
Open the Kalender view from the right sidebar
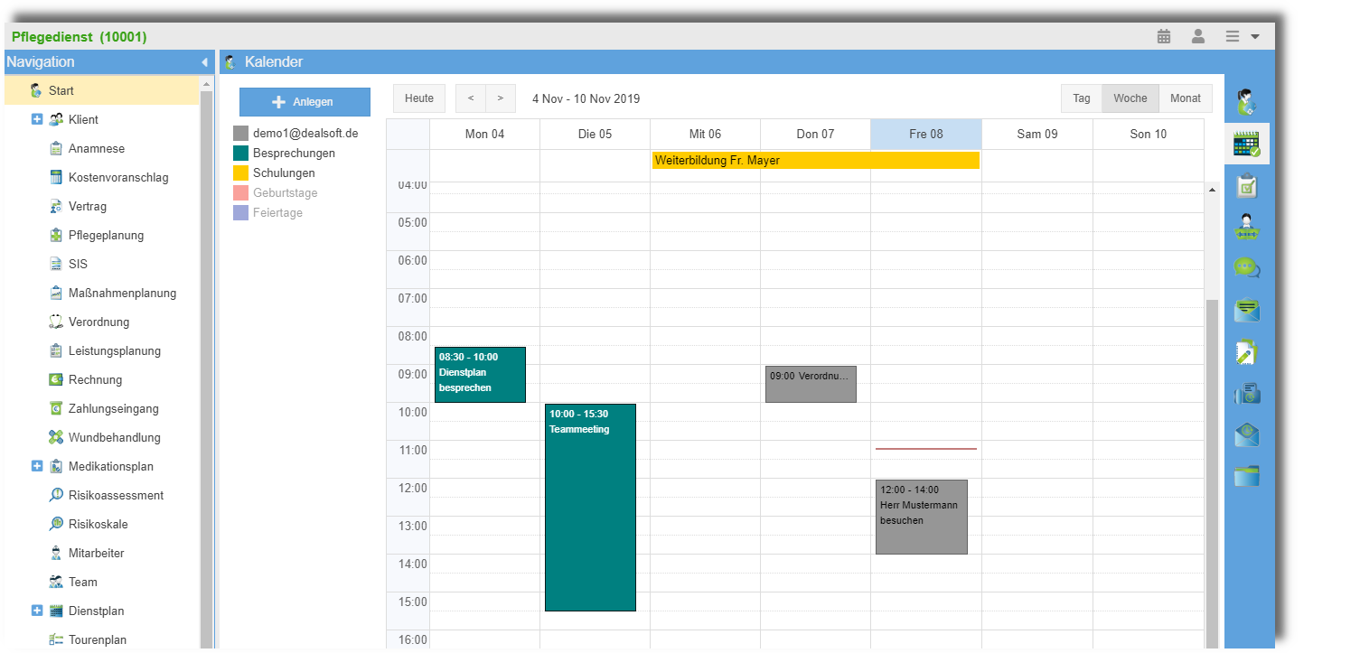pyautogui.click(x=1247, y=143)
